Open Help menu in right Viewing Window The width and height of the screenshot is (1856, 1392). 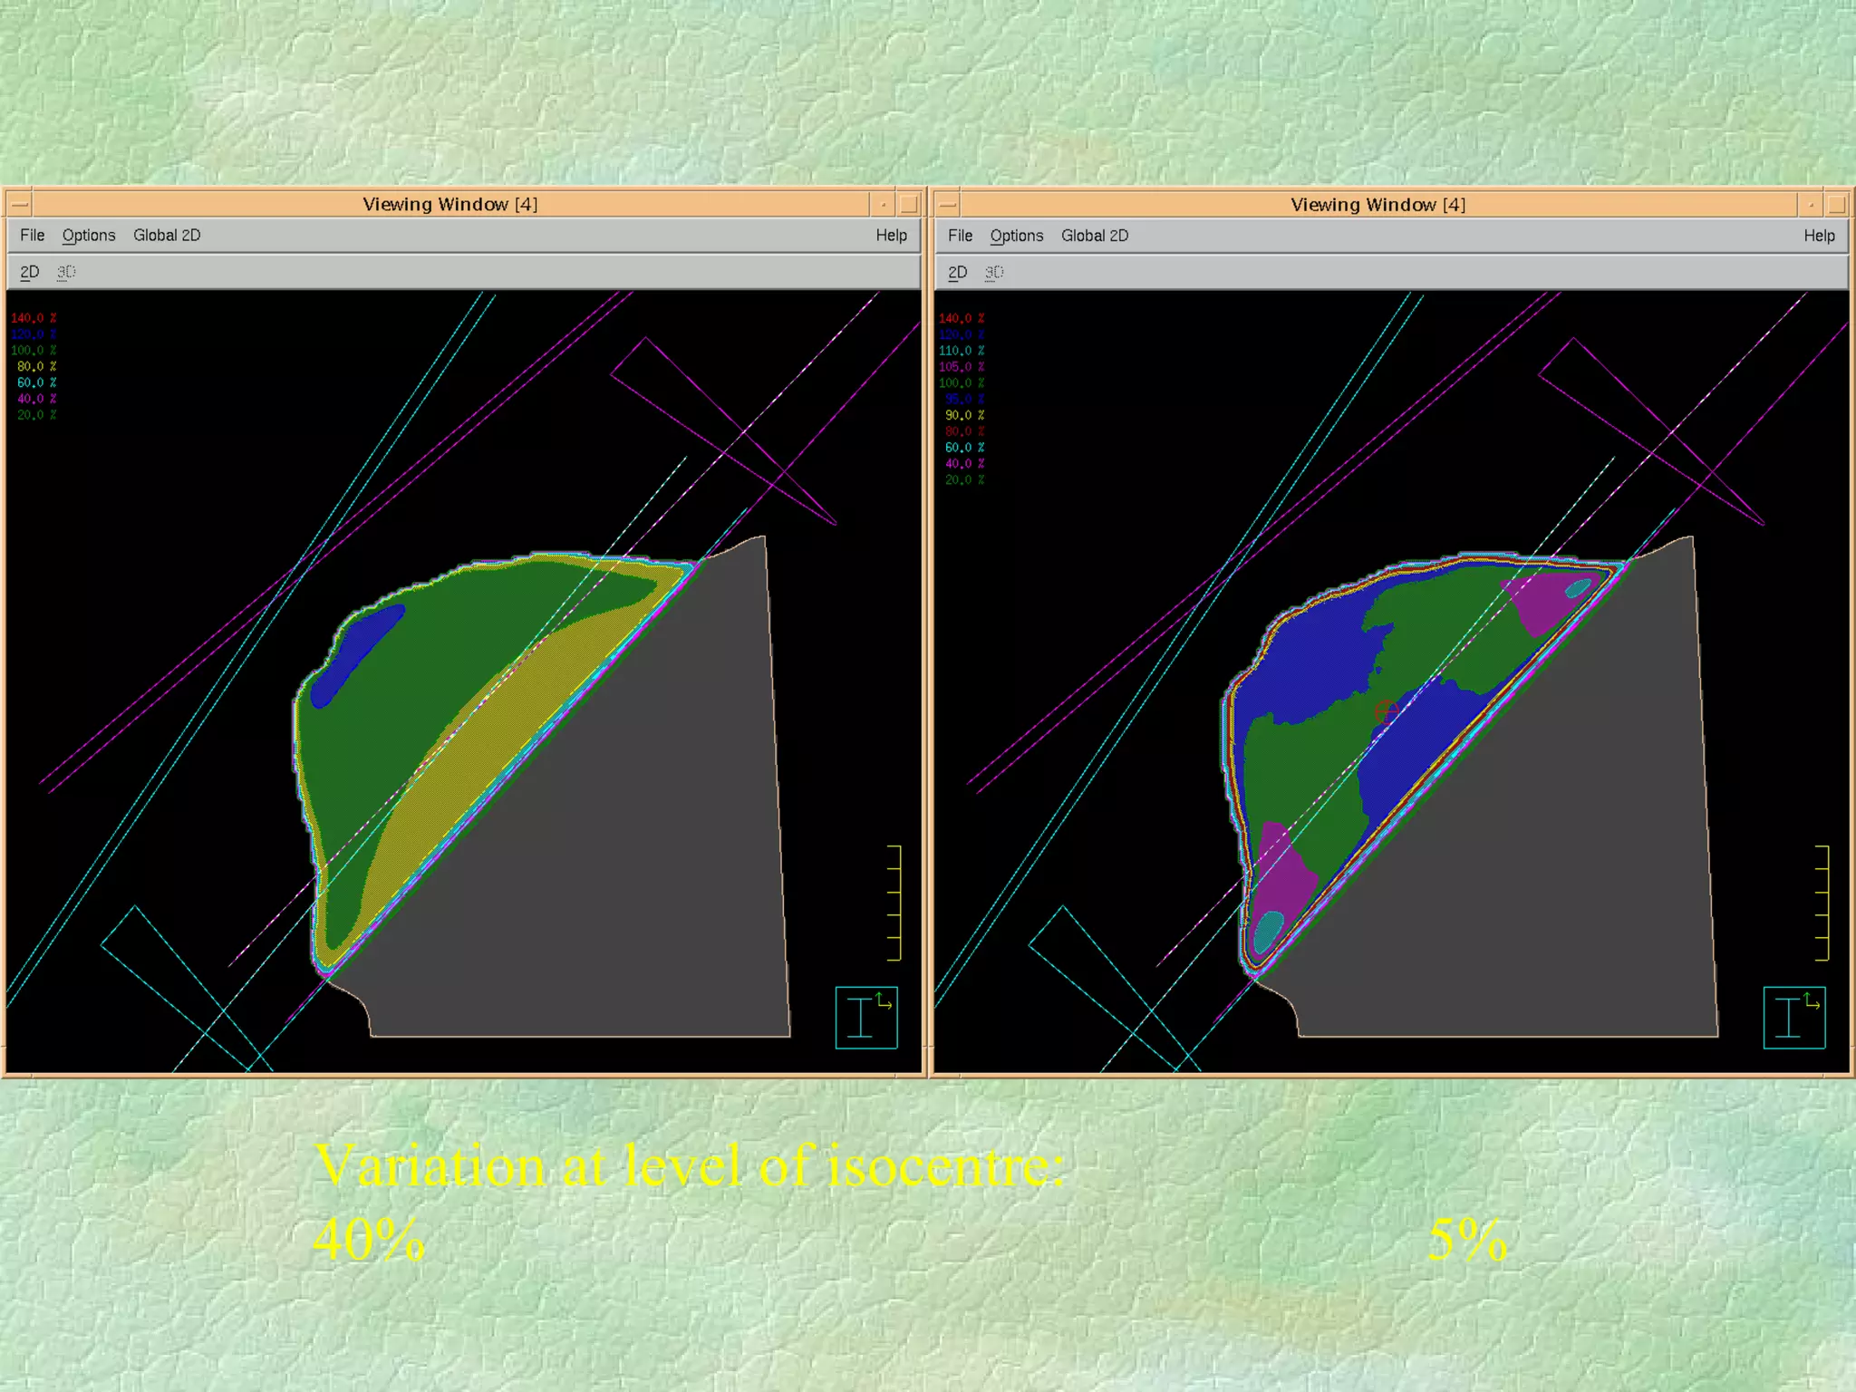click(x=1819, y=237)
